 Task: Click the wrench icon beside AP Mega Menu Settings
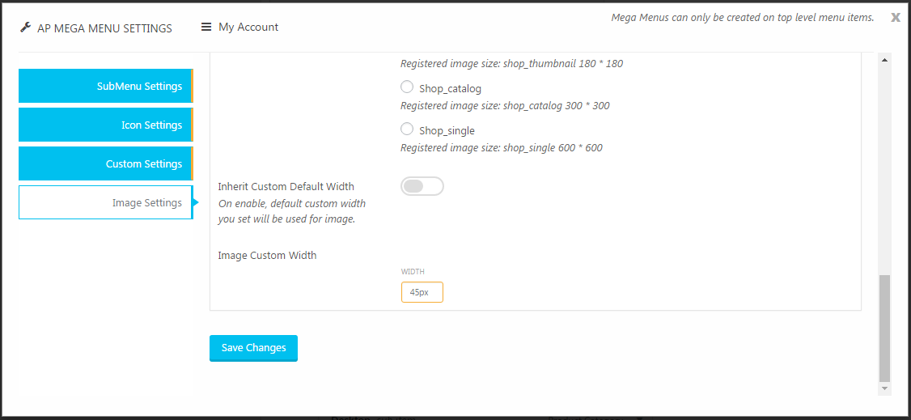pos(25,28)
